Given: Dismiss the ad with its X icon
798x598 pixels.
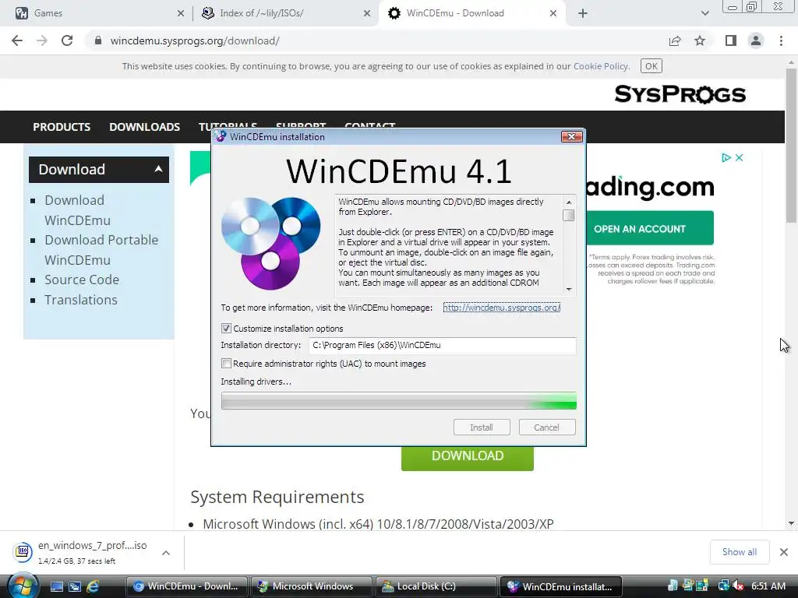Looking at the screenshot, I should click(x=739, y=157).
